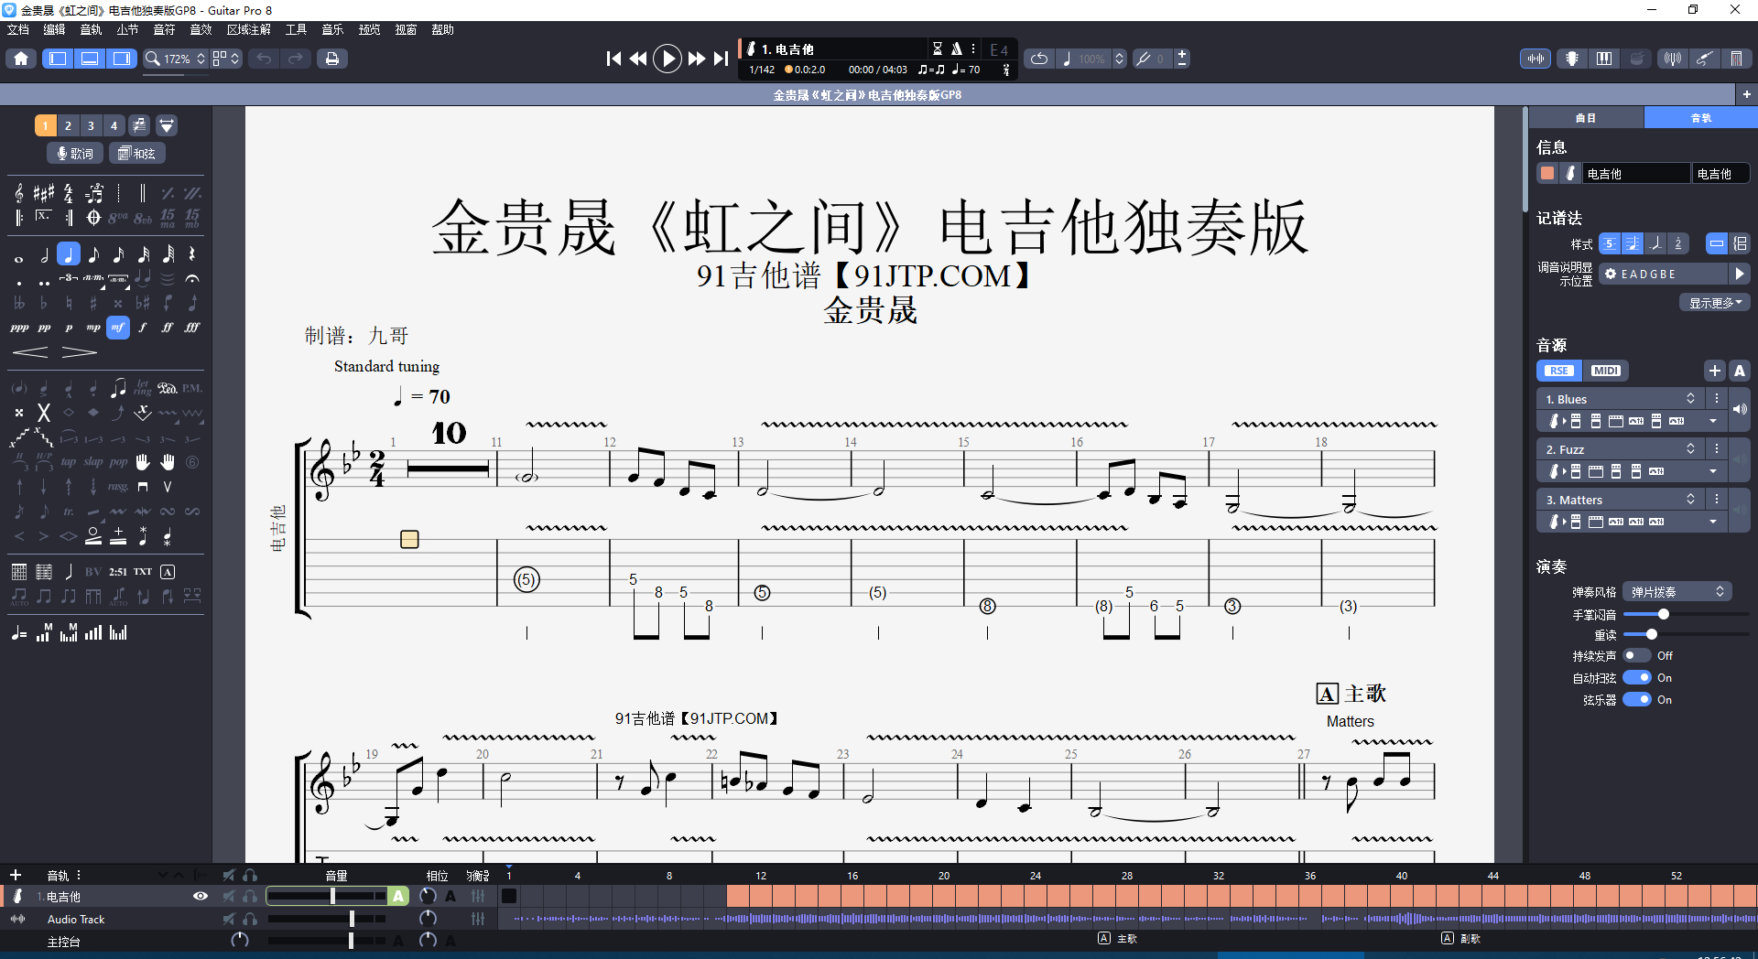The width and height of the screenshot is (1758, 959).
Task: Open the 文档 menu
Action: click(x=18, y=29)
